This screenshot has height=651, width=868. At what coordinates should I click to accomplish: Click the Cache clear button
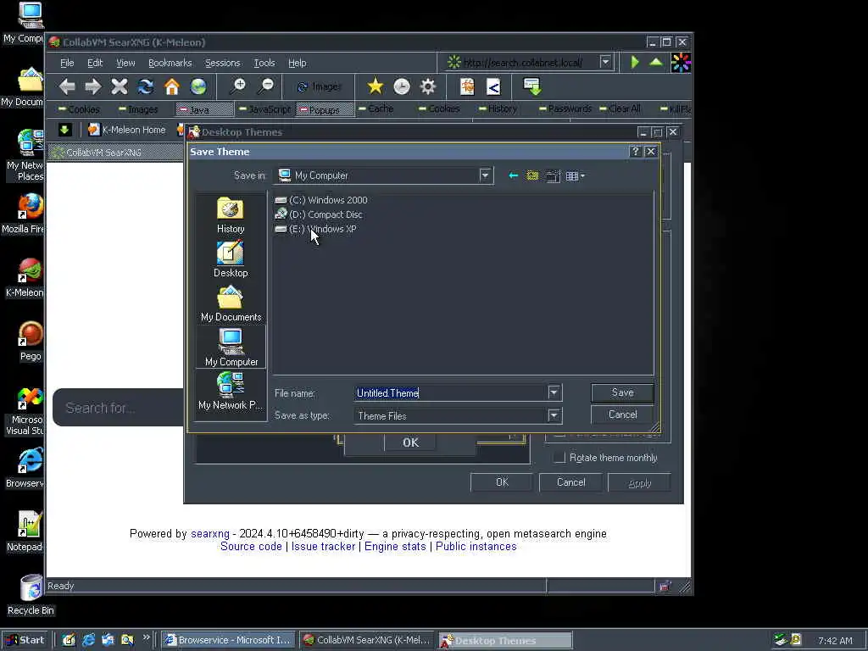(376, 108)
